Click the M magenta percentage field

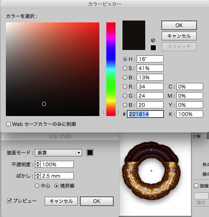tap(190, 96)
